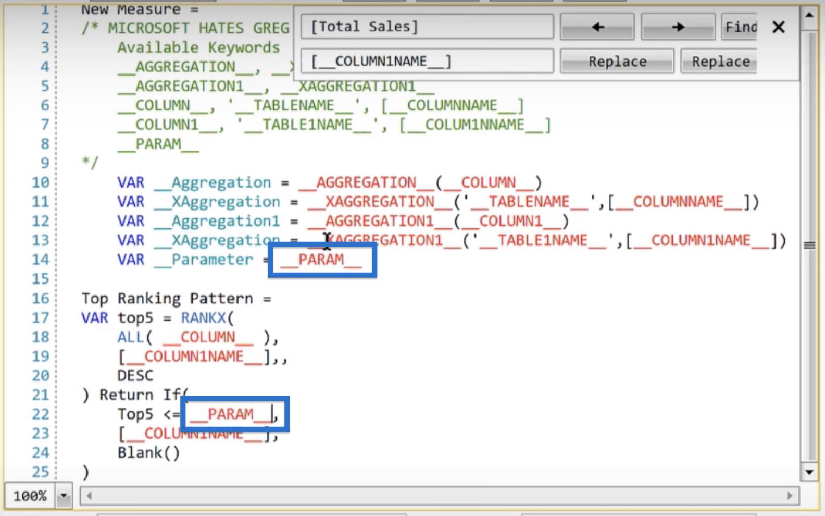
Task: Click the first Replace button
Action: click(617, 62)
